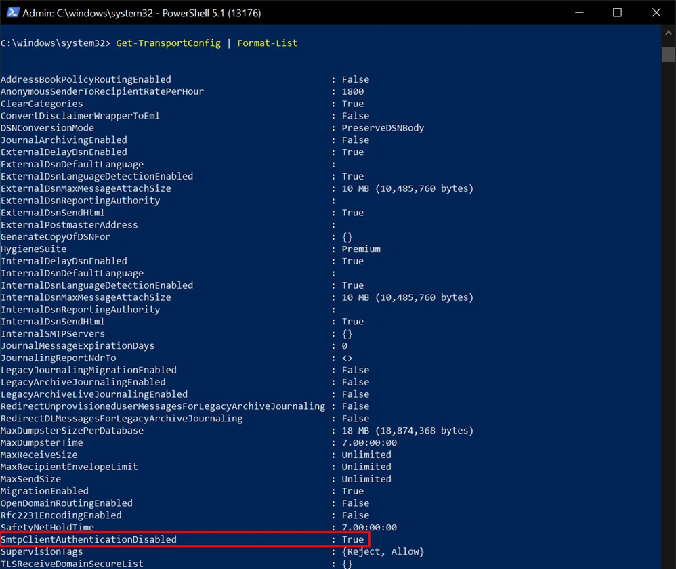This screenshot has height=569, width=676.
Task: Click the PreserveDSNBody value
Action: [383, 128]
